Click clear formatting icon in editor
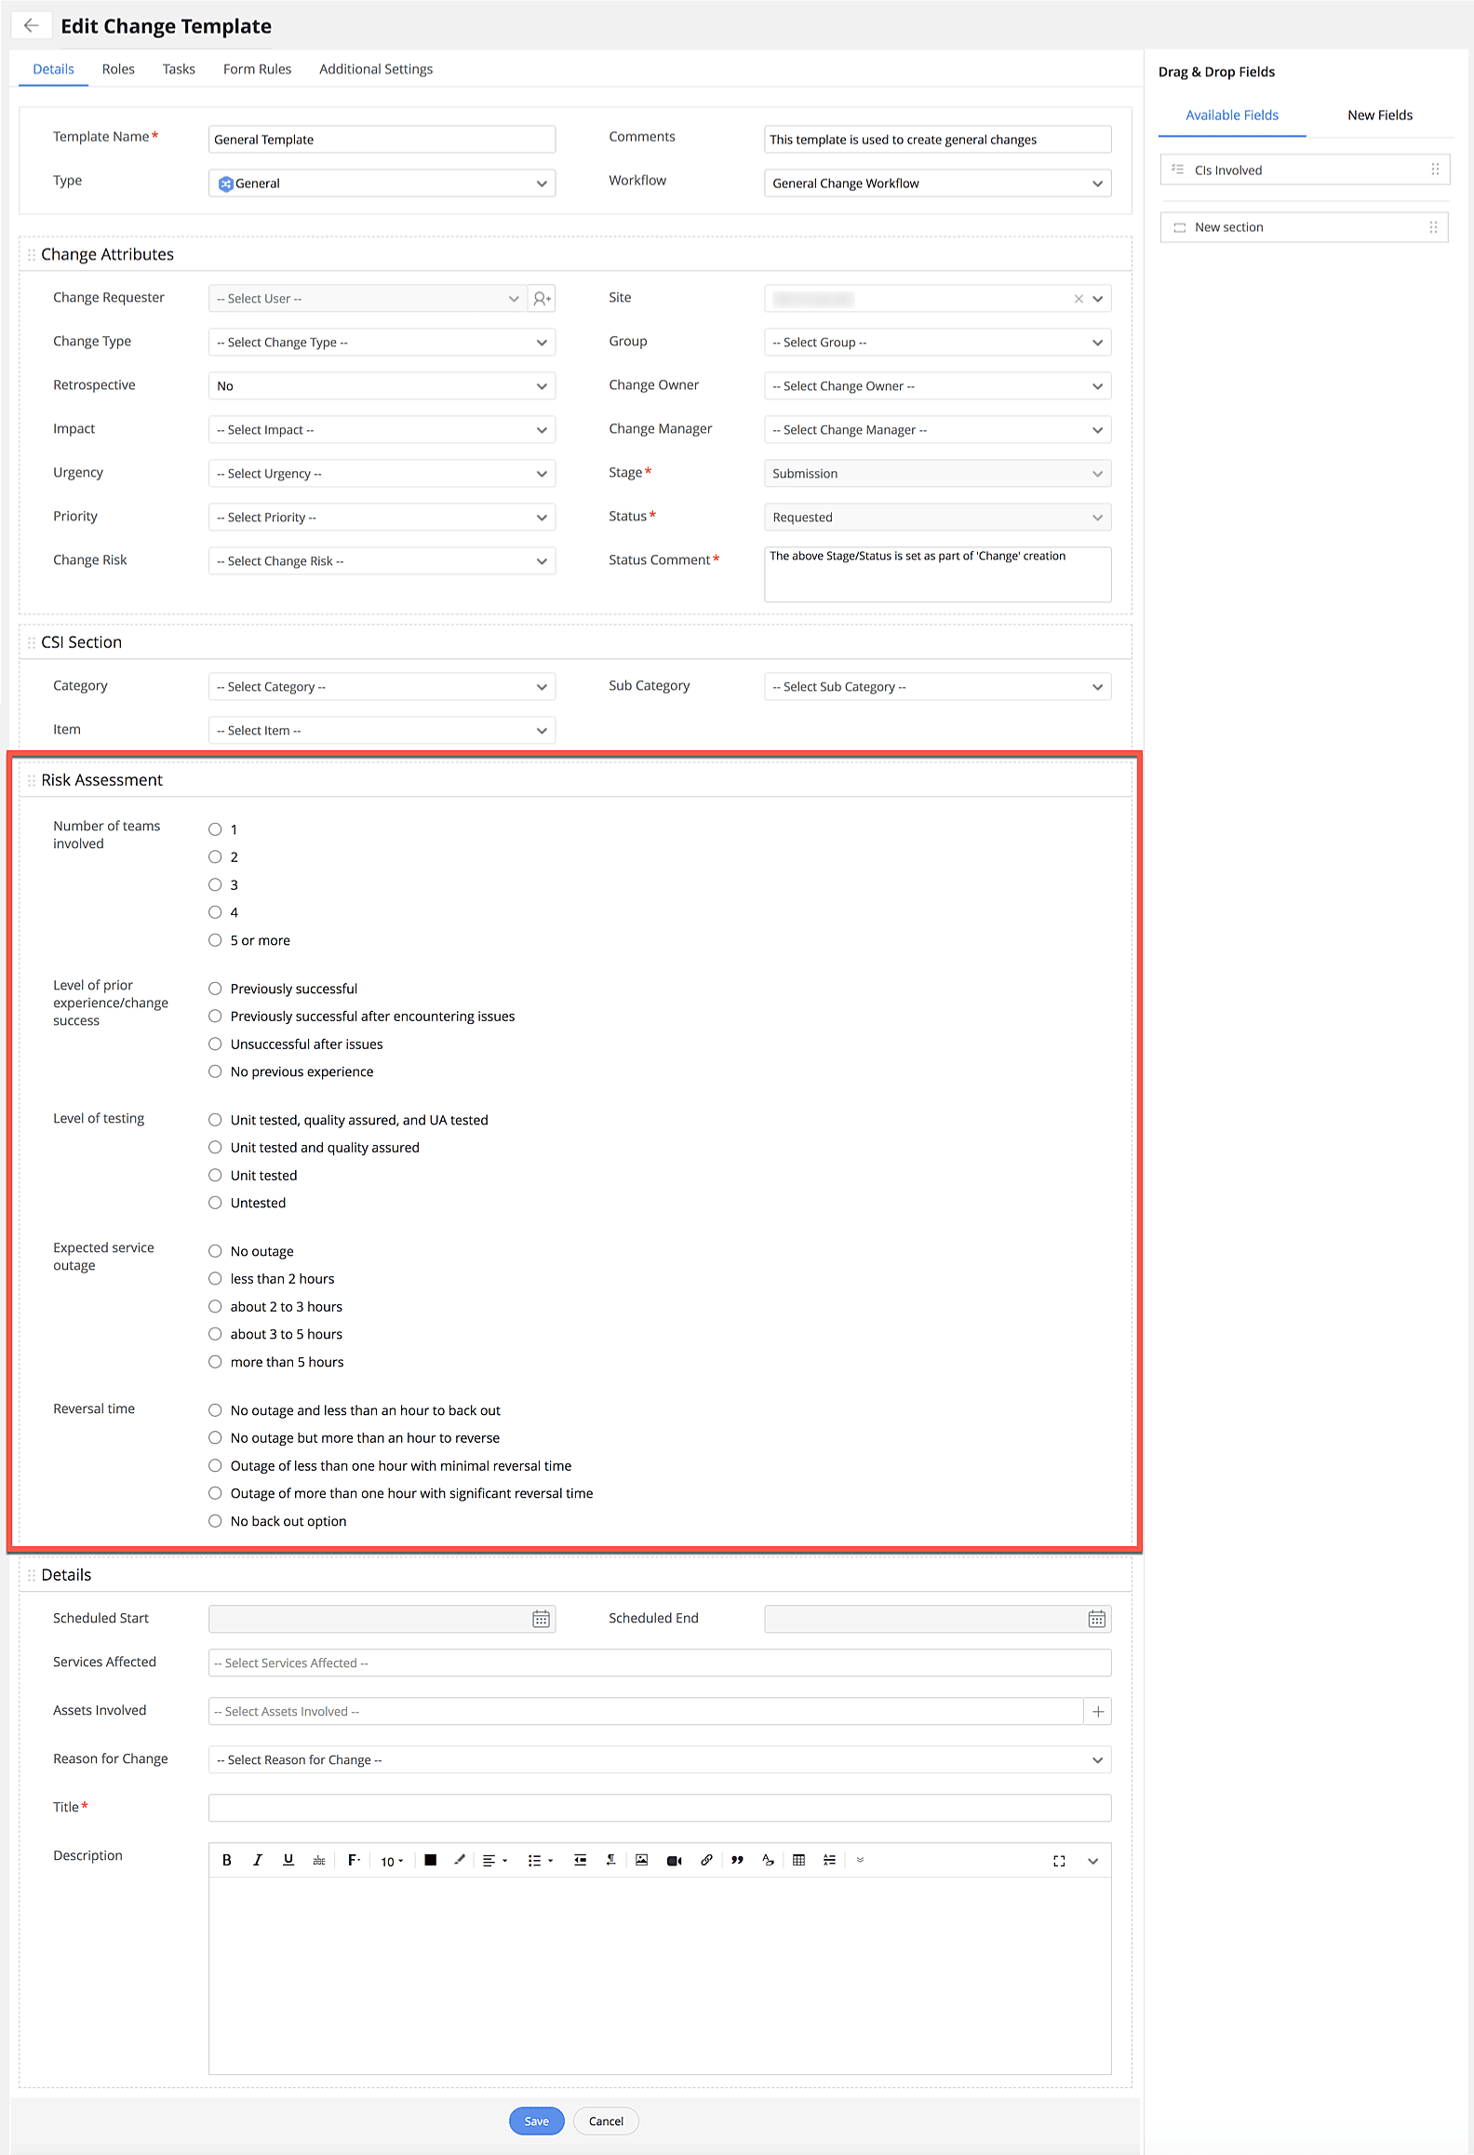 pyautogui.click(x=768, y=1860)
